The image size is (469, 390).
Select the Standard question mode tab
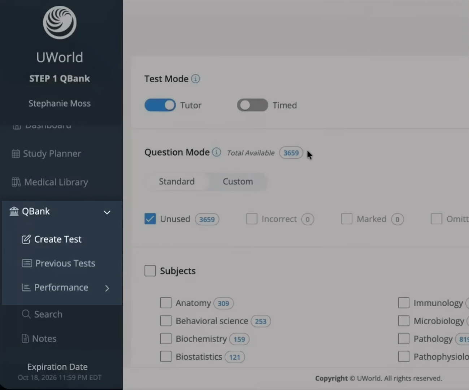coord(177,181)
